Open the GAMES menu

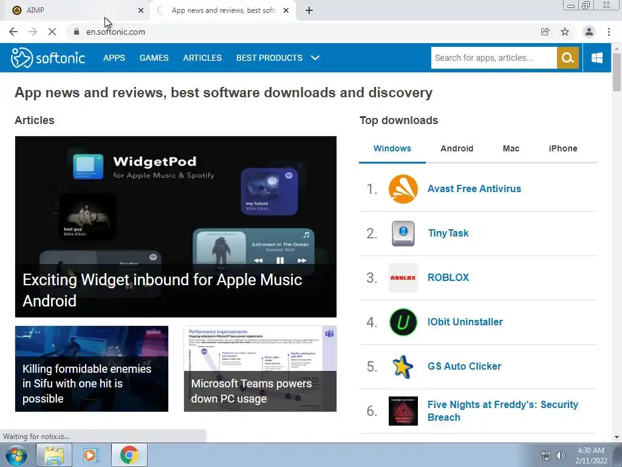[154, 58]
